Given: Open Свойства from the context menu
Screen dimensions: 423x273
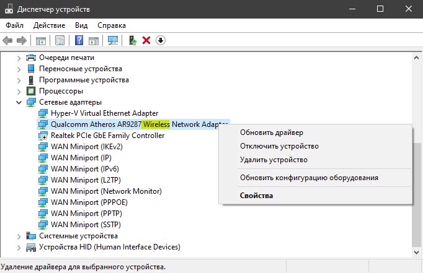Looking at the screenshot, I should 315,196.
